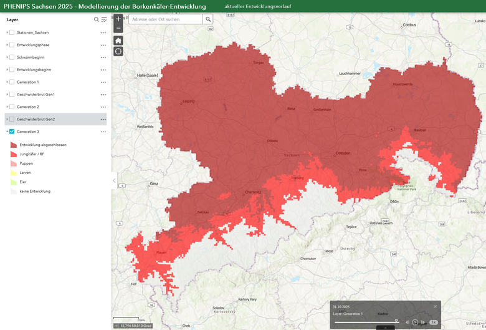Screen dimensions: 486x330
Task: Expand the Generation 2 layer legend
Action: click(7, 107)
